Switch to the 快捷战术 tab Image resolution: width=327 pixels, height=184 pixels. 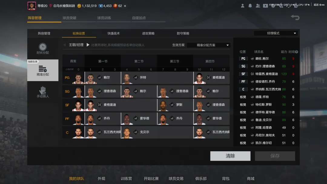[114, 33]
